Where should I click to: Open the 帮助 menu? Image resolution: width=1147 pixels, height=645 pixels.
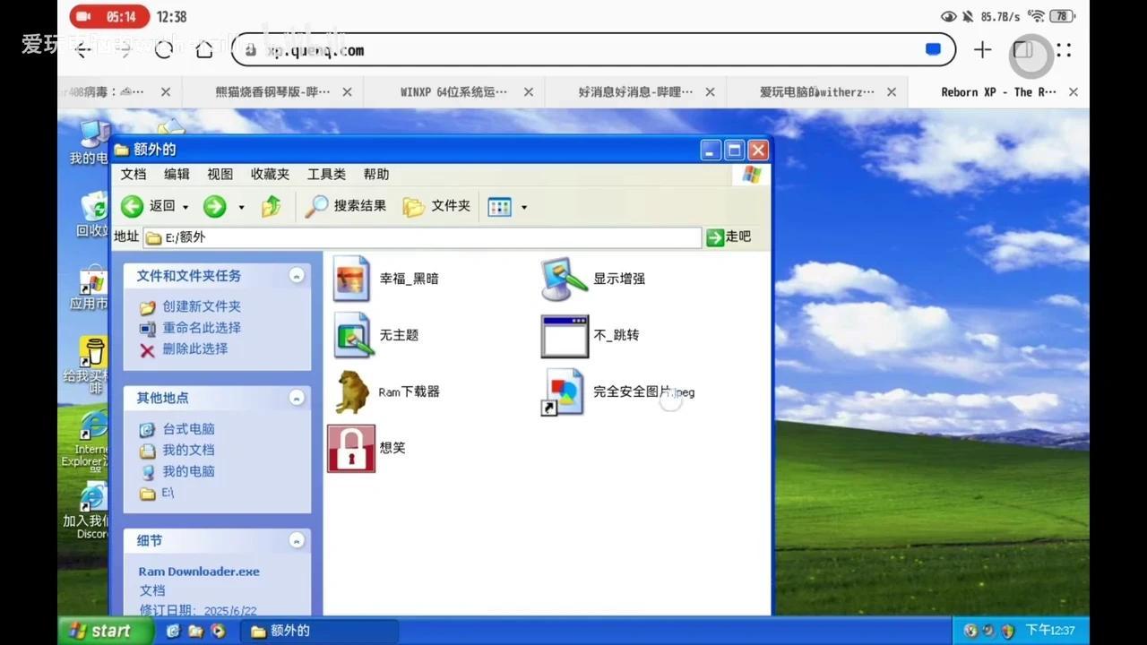click(376, 174)
